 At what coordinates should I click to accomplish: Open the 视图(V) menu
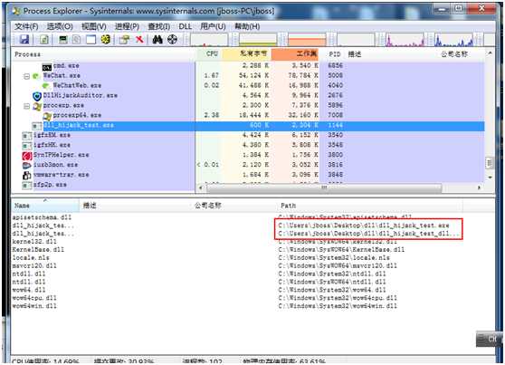(x=94, y=26)
